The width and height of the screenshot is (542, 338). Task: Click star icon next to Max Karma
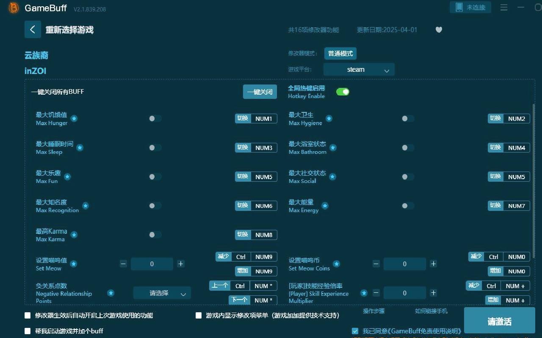coord(74,235)
